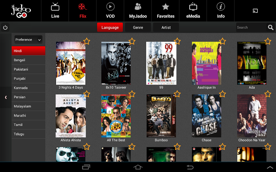Toggle favorite star on Bumboo
The height and width of the screenshot is (172, 276).
pyautogui.click(x=177, y=94)
